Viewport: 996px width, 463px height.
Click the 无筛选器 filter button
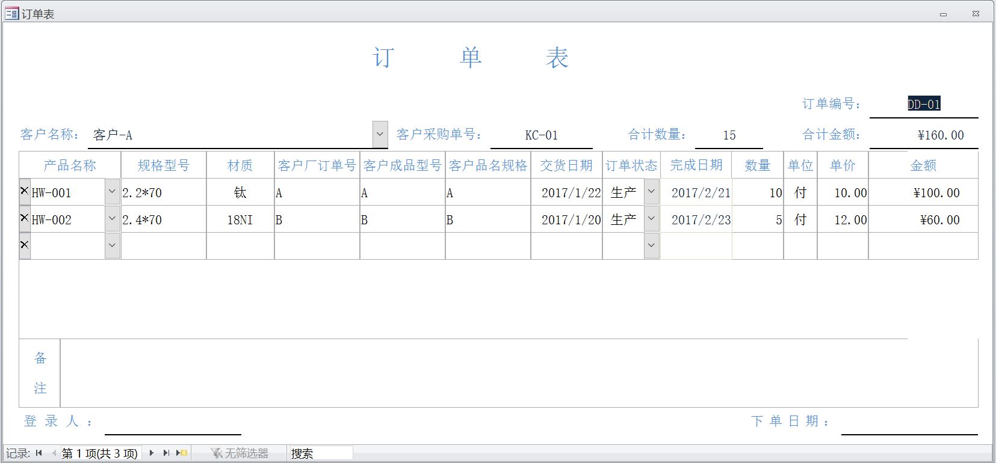240,453
